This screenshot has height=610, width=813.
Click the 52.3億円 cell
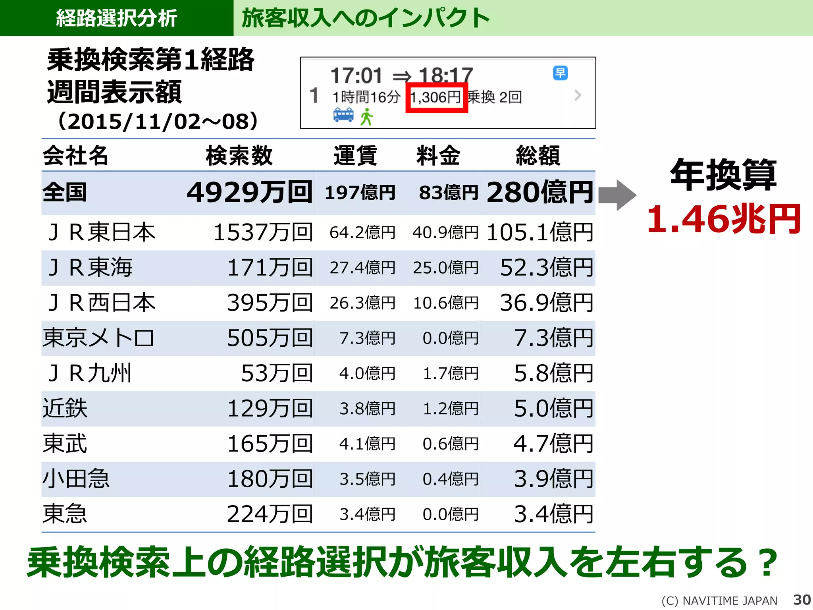pos(547,268)
